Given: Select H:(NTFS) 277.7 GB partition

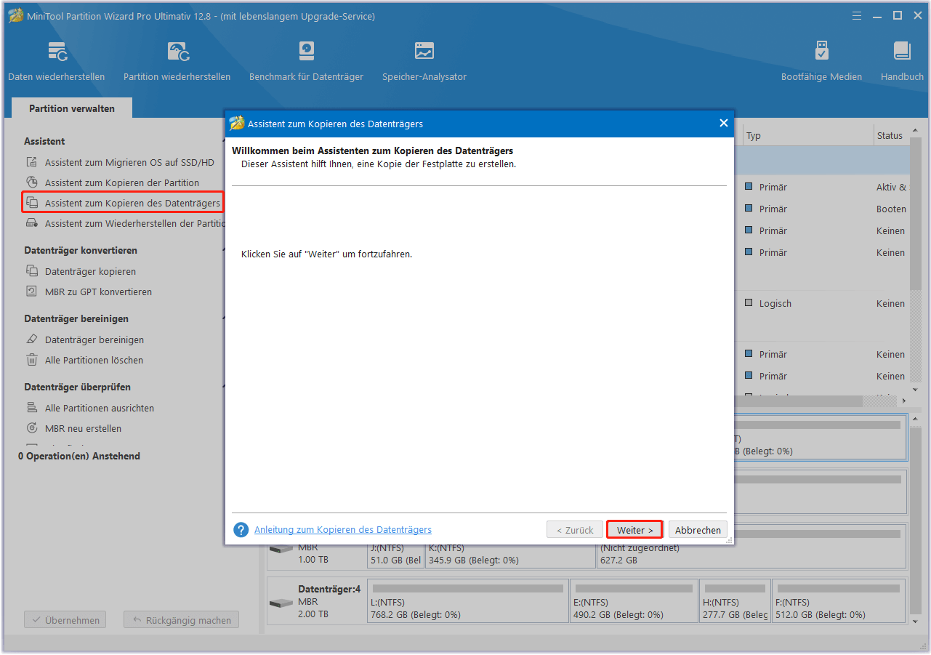Looking at the screenshot, I should click(734, 600).
